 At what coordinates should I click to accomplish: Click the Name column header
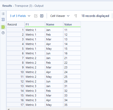point(54,24)
